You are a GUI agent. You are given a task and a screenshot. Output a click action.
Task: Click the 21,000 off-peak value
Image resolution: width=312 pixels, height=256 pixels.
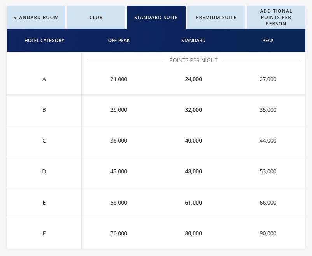(119, 79)
